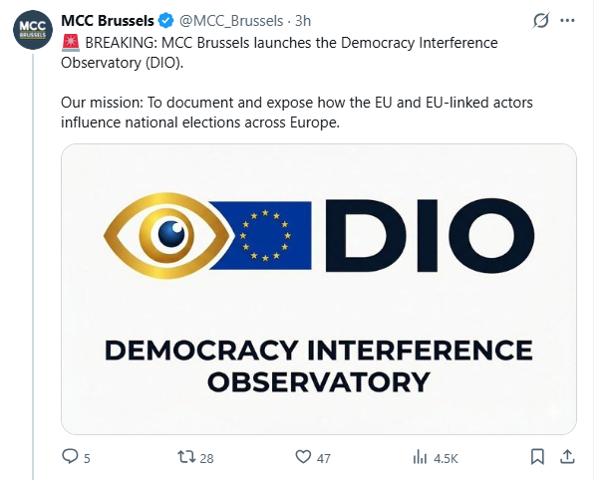Click the 3h timestamp link
The image size is (603, 480).
(303, 21)
